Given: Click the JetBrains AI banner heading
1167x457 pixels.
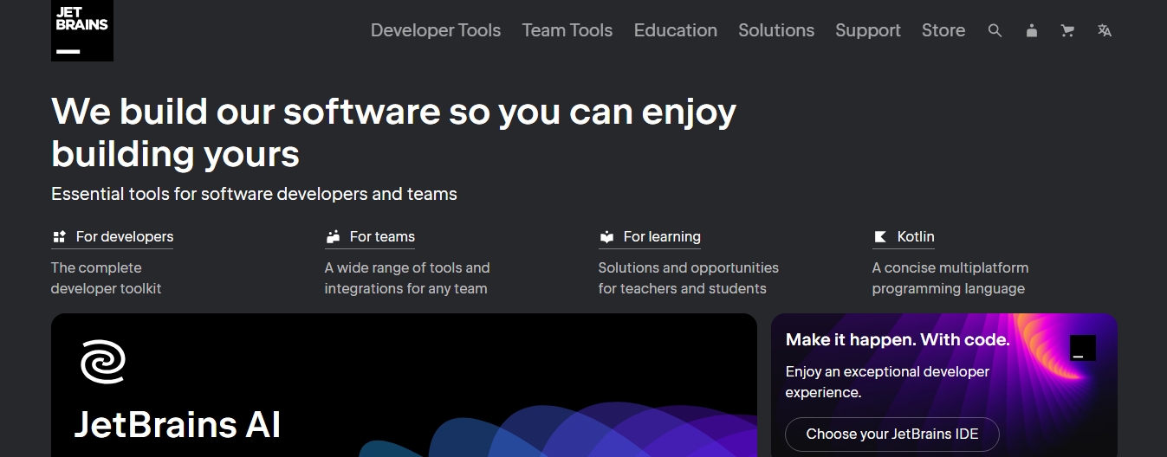Looking at the screenshot, I should 178,424.
